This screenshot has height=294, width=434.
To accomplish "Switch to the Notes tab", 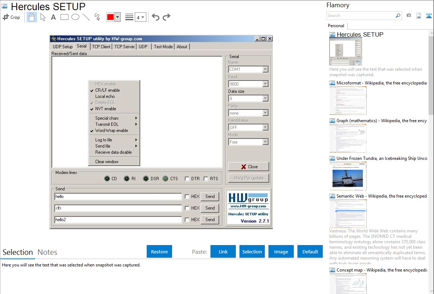I will coord(47,252).
